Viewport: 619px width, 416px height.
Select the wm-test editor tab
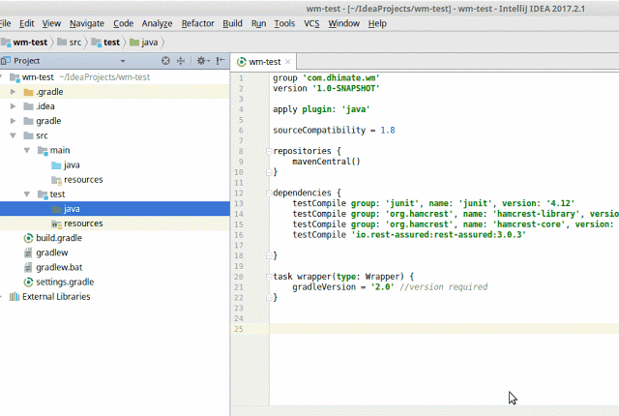tap(264, 62)
